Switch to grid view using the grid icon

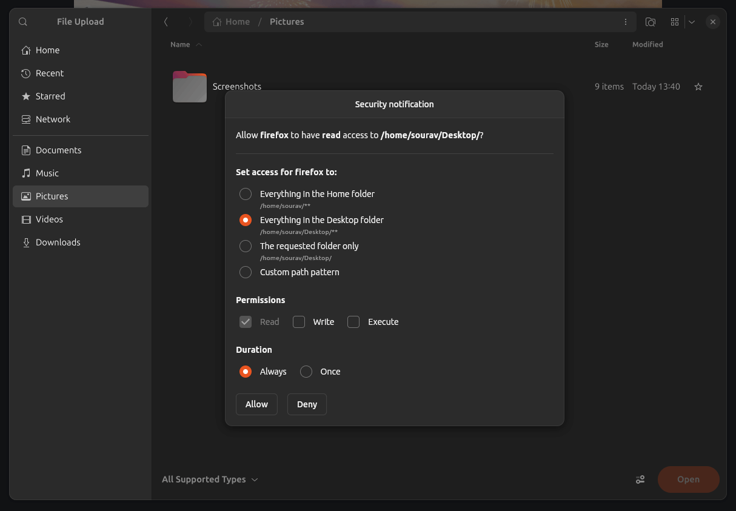[674, 22]
